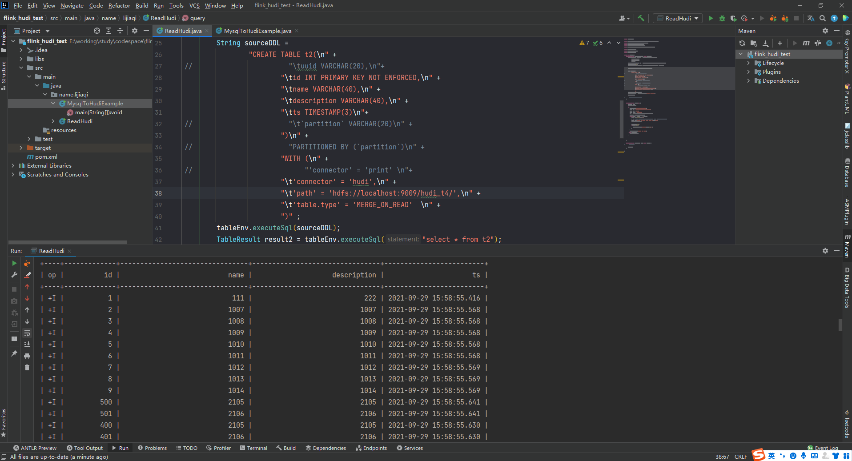Run the ReadHudi configuration with the green play button
852x461 pixels.
click(x=711, y=18)
